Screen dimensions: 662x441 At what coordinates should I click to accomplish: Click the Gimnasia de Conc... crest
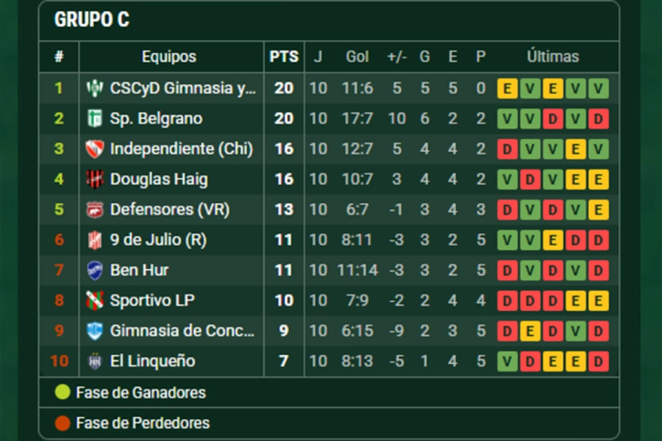(95, 331)
